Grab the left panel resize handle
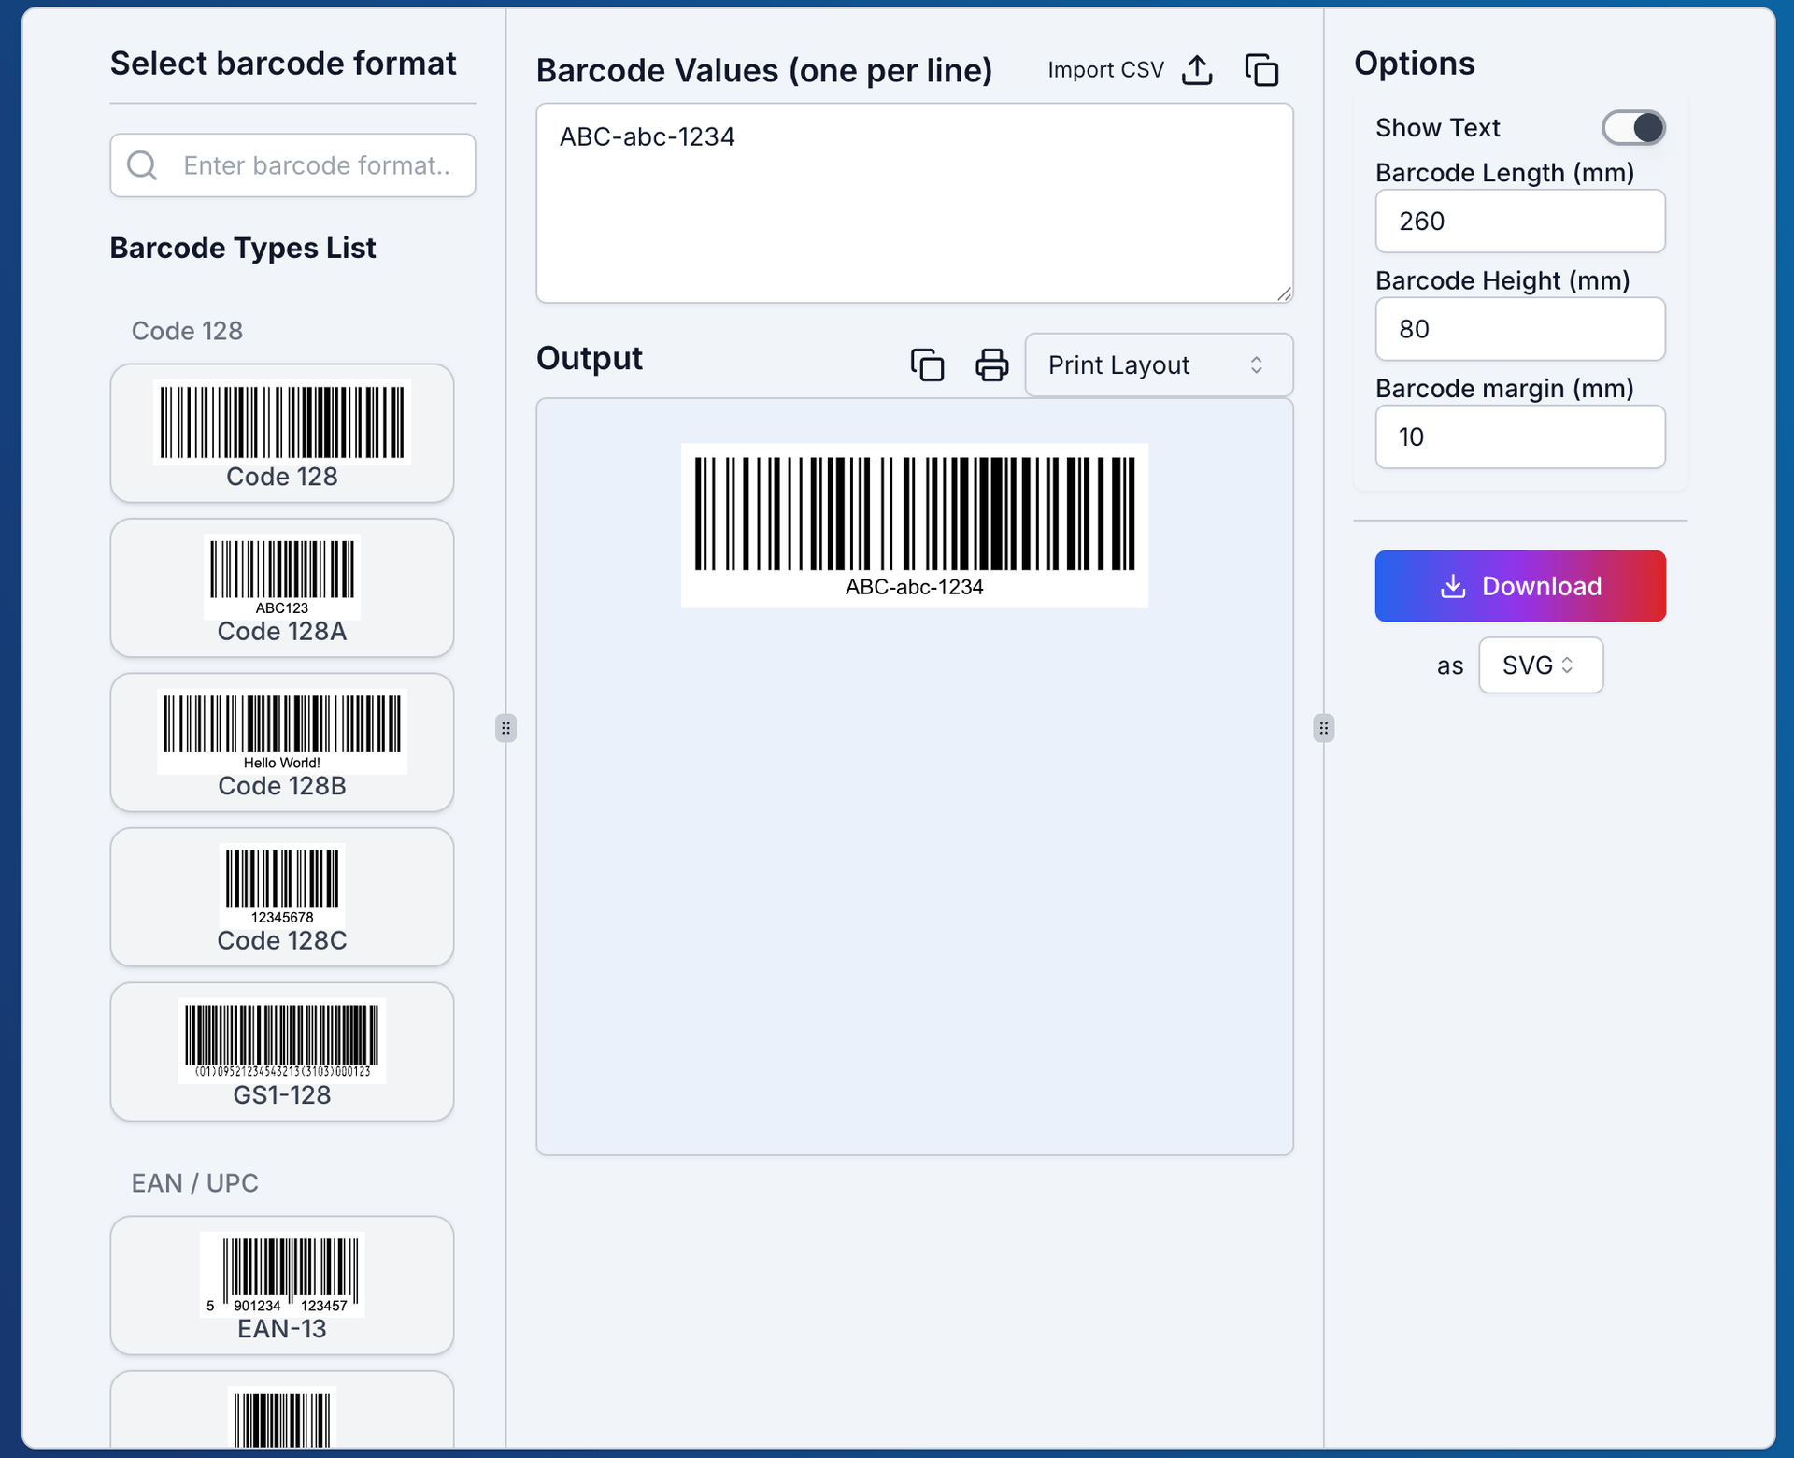Screen dimensions: 1794x1458 point(505,728)
